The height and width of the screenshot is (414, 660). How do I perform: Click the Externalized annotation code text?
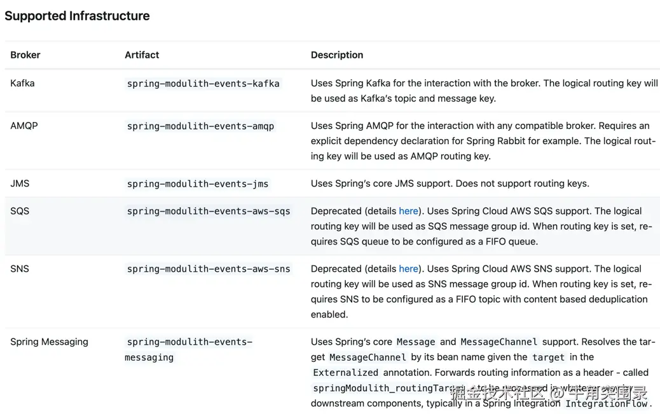point(345,373)
